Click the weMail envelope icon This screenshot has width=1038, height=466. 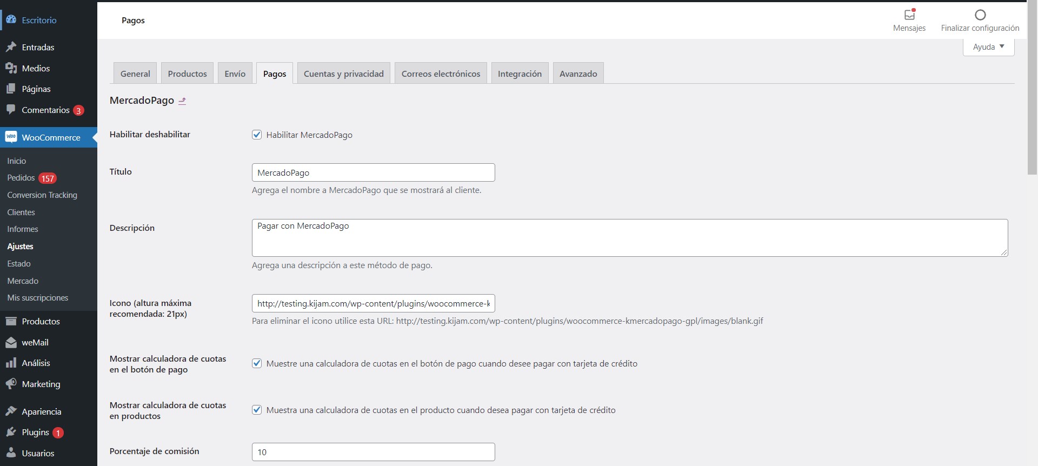[11, 342]
